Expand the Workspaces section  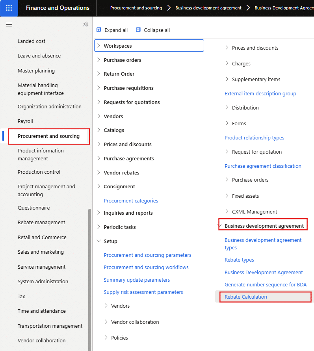pyautogui.click(x=98, y=46)
